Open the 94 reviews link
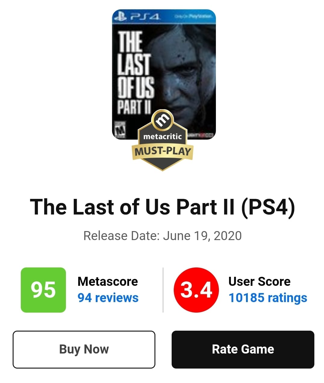This screenshot has width=324, height=383. 108,298
